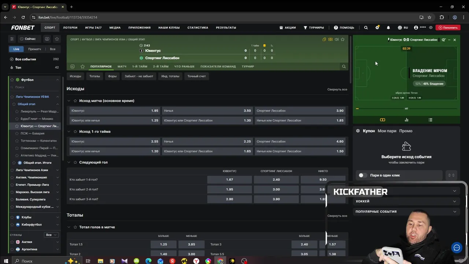469x264 pixels.
Task: Collapse Лига Чемпионов УЕФА league
Action: [58, 97]
